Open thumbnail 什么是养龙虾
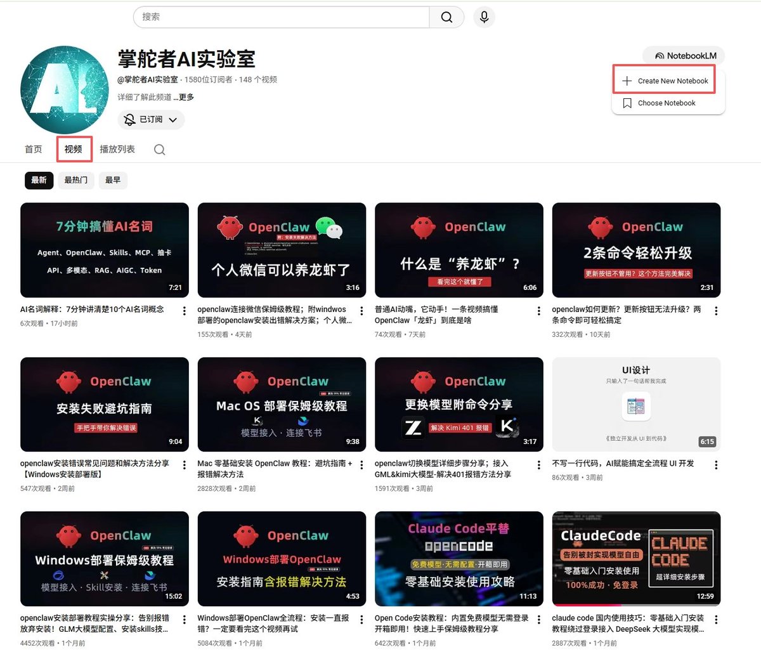761x666 pixels. point(459,250)
